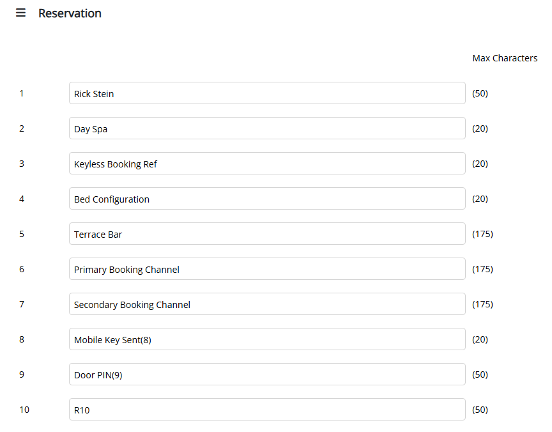552x432 pixels.
Task: Click the Primary Booking Channel field
Action: tap(267, 269)
